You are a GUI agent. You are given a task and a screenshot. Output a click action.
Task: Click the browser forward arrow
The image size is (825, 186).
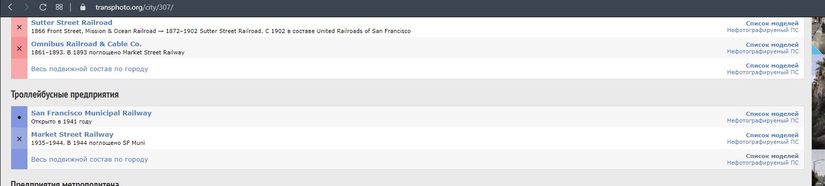pos(26,7)
